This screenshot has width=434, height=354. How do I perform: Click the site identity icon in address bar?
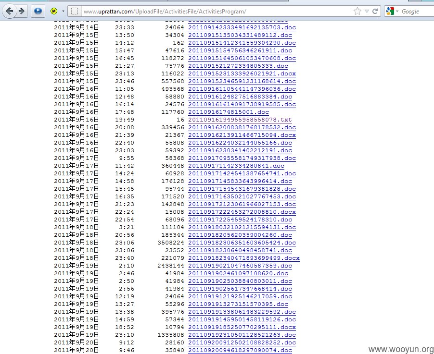75,12
